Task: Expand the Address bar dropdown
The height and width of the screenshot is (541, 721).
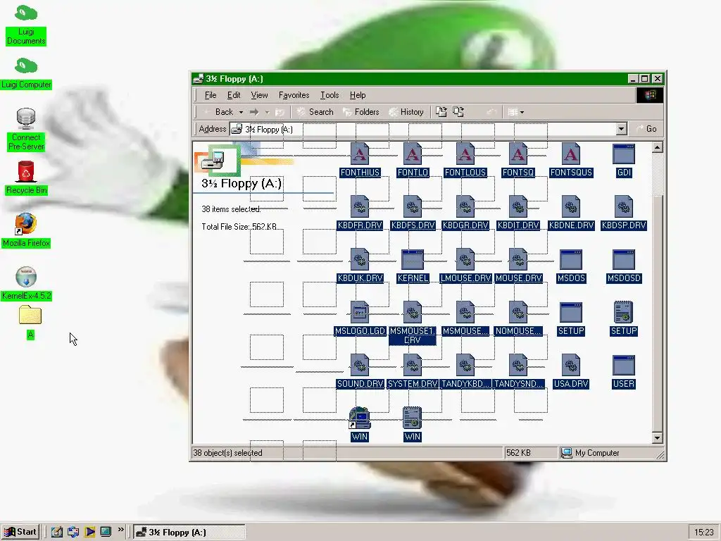Action: (x=621, y=129)
